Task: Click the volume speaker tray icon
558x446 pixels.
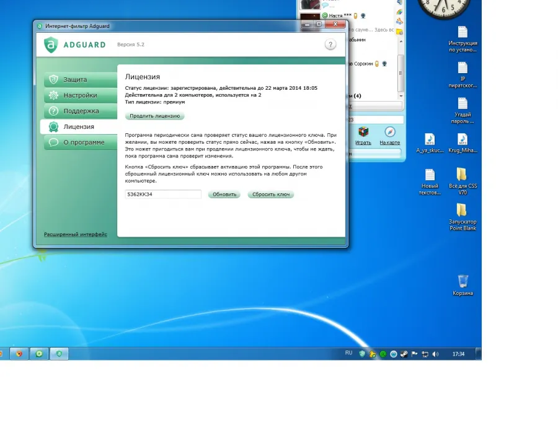Action: click(x=436, y=354)
